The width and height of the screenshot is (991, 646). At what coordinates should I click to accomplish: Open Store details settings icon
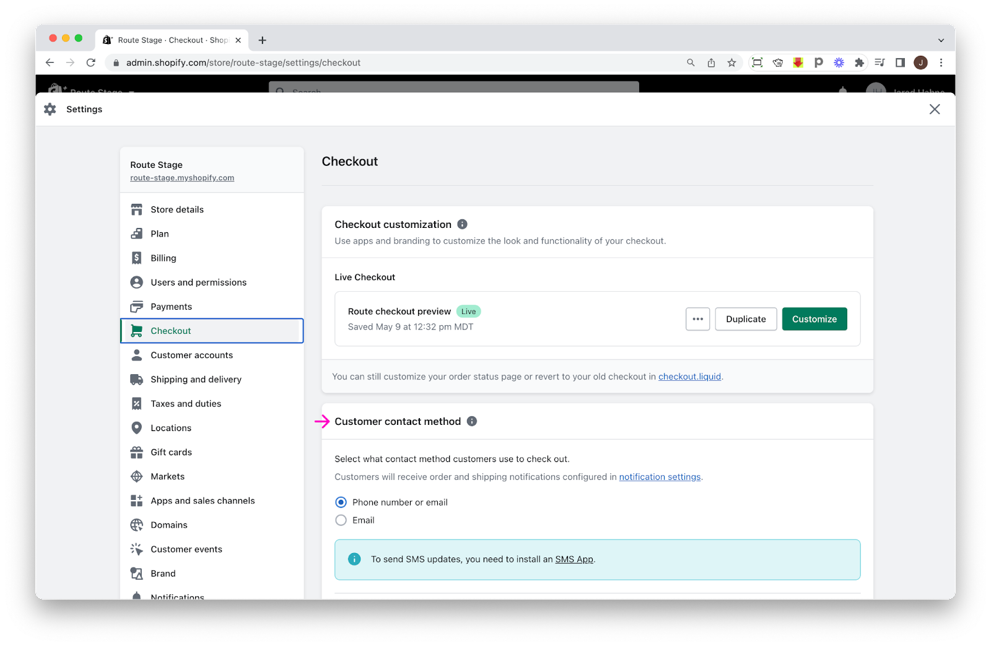pos(136,209)
